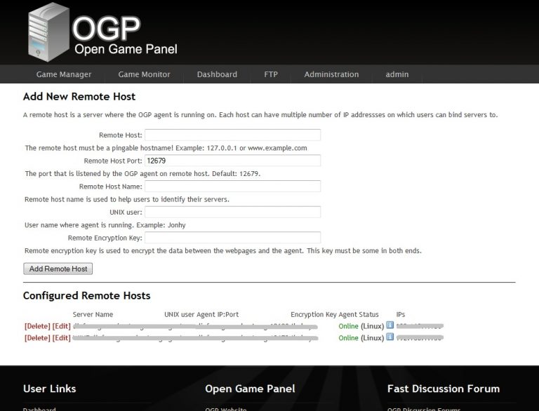The image size is (539, 411).
Task: Click the Open Game Panel title text
Action: tap(126, 49)
